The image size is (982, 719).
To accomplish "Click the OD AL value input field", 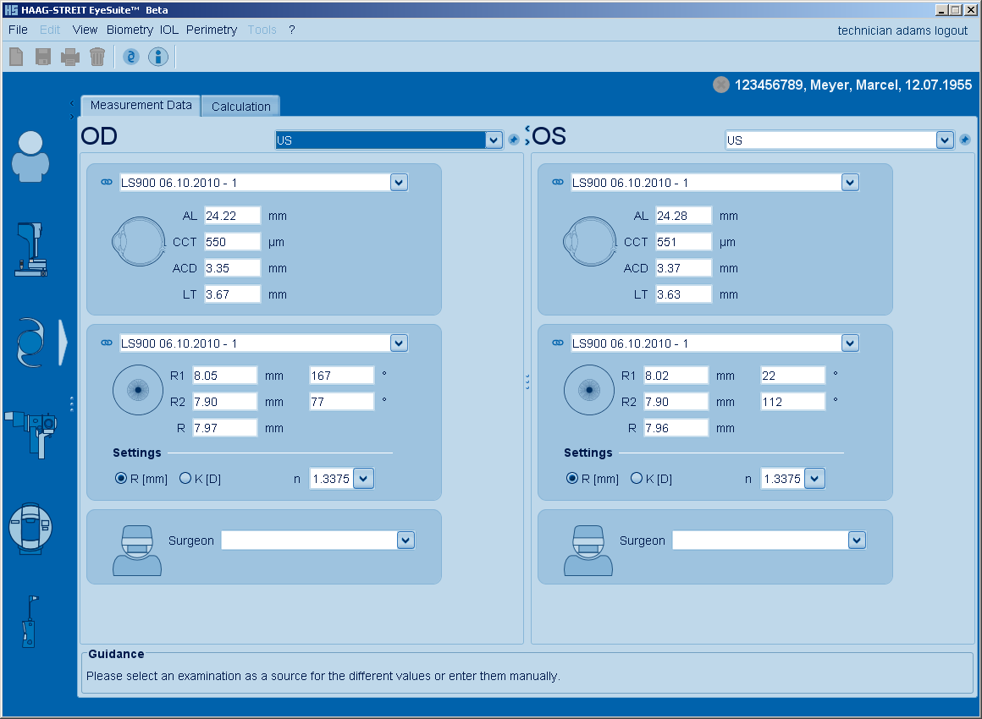I will click(232, 216).
